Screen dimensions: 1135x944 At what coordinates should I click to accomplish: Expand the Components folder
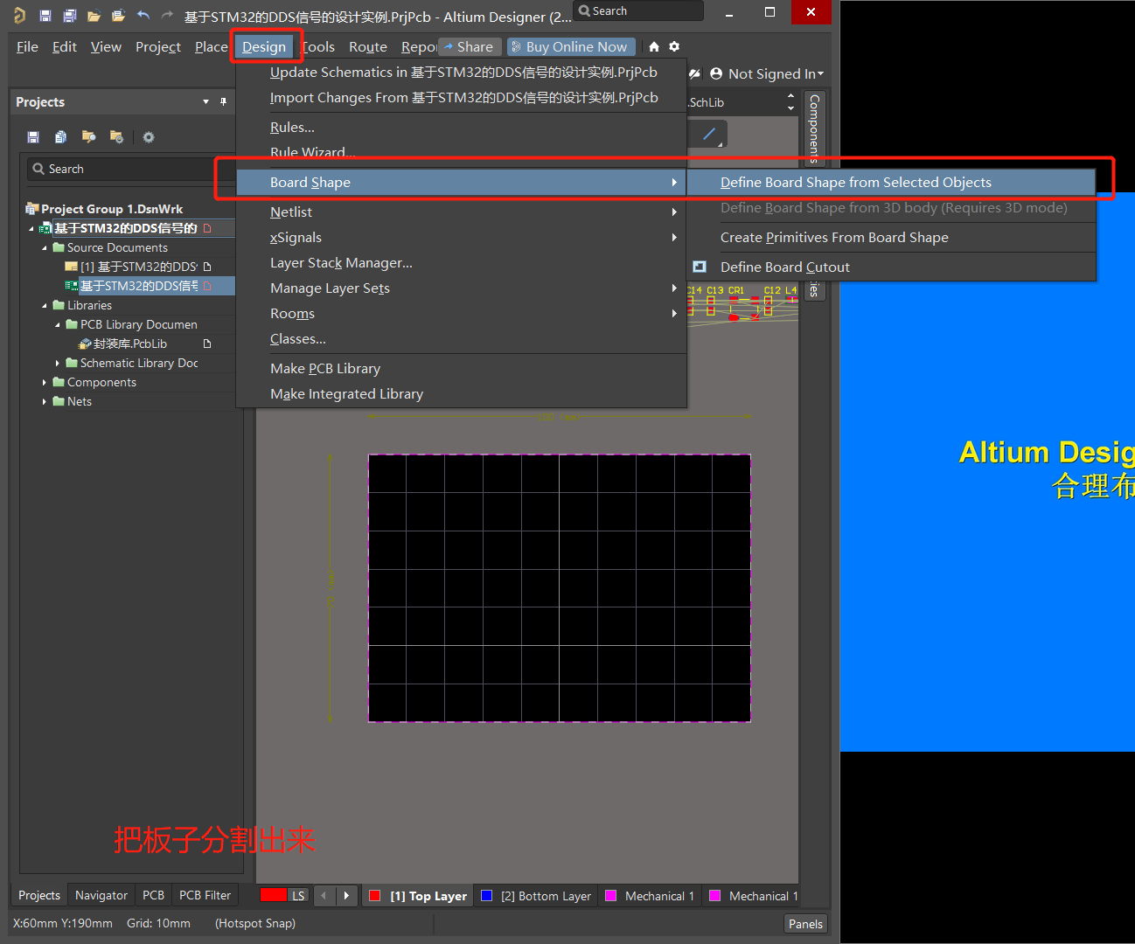pyautogui.click(x=45, y=382)
